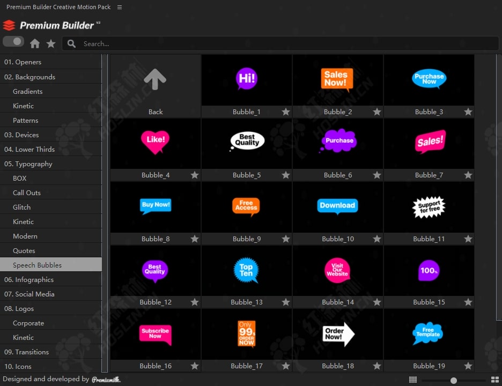This screenshot has height=386, width=502.
Task: Select the Modern subcategory
Action: click(x=51, y=236)
